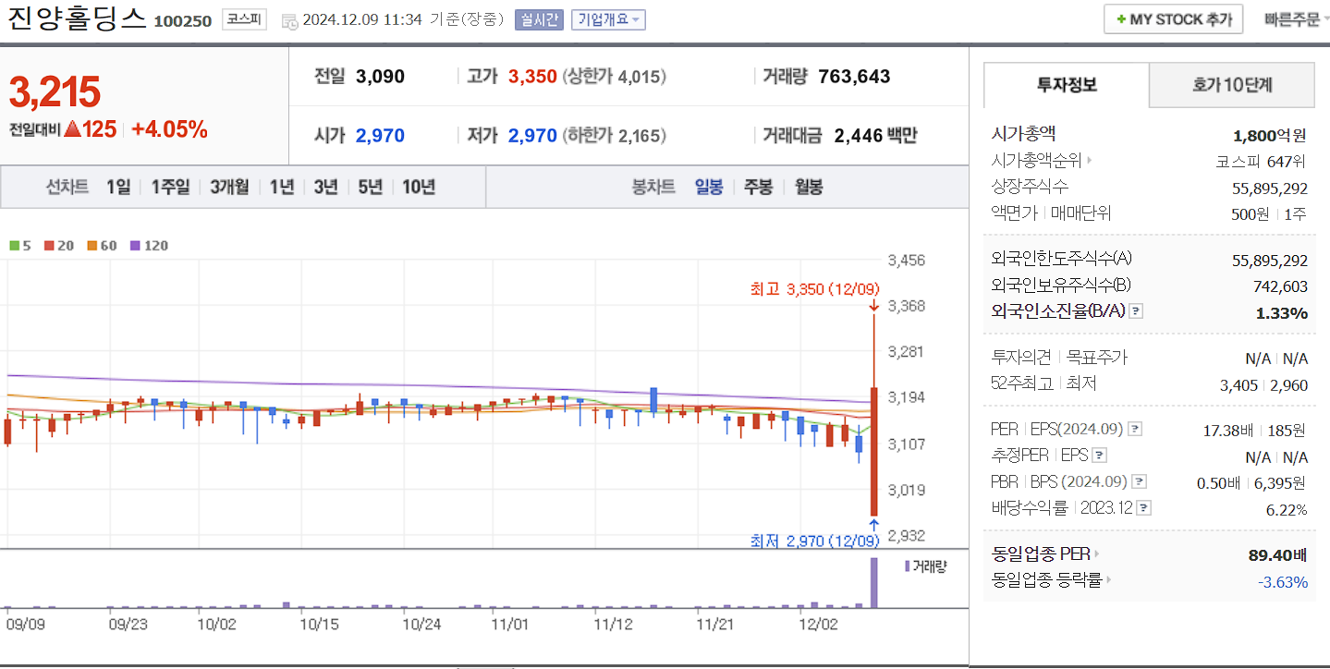Click the 거래량 value 763,643
This screenshot has width=1330, height=669.
855,77
